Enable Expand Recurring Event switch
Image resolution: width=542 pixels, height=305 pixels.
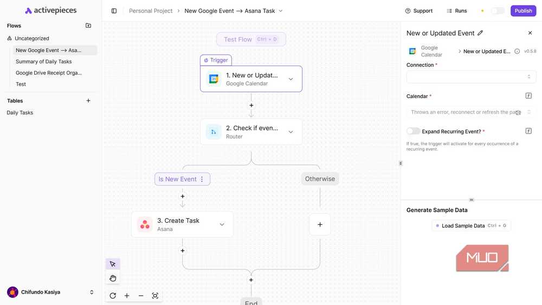pyautogui.click(x=413, y=131)
